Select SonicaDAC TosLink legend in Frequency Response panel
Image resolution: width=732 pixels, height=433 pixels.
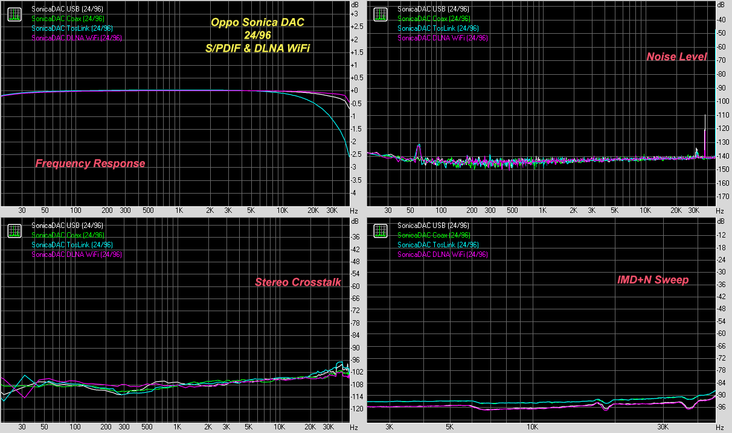72,28
